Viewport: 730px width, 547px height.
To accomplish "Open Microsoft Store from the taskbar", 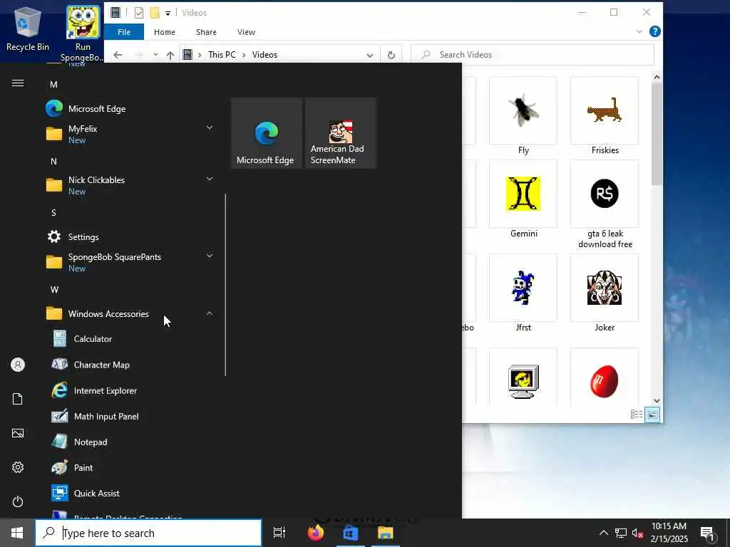I will 351,533.
